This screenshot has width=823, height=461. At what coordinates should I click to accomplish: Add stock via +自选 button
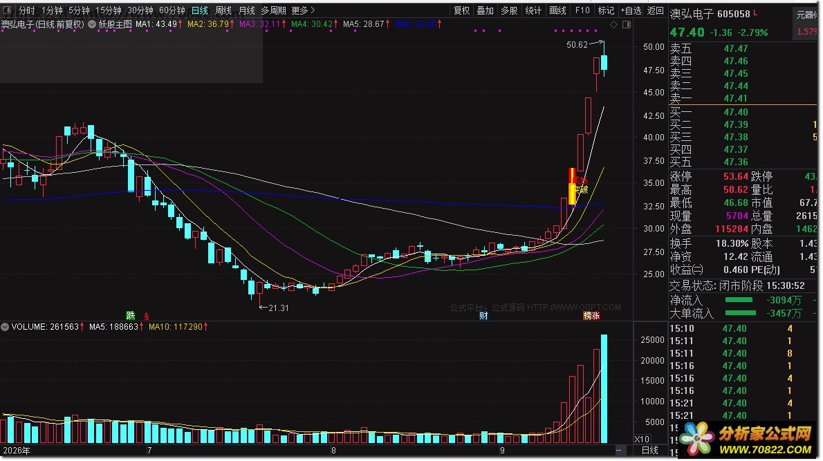coord(631,10)
